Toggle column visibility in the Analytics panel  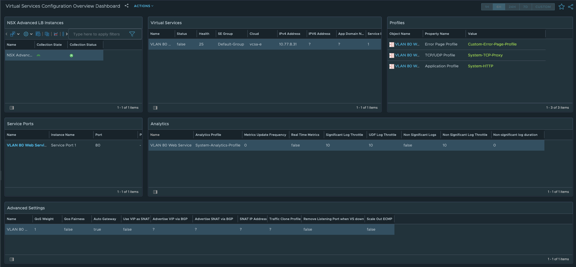[x=155, y=192]
